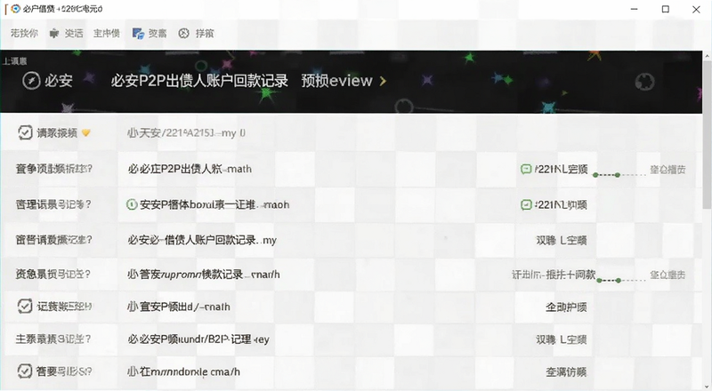The height and width of the screenshot is (391, 712).
Task: Select the text '小天安/221' in first row
Action: point(187,133)
